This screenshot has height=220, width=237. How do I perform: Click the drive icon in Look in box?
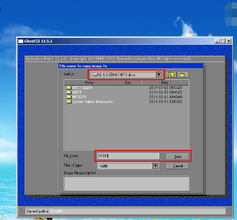95,75
